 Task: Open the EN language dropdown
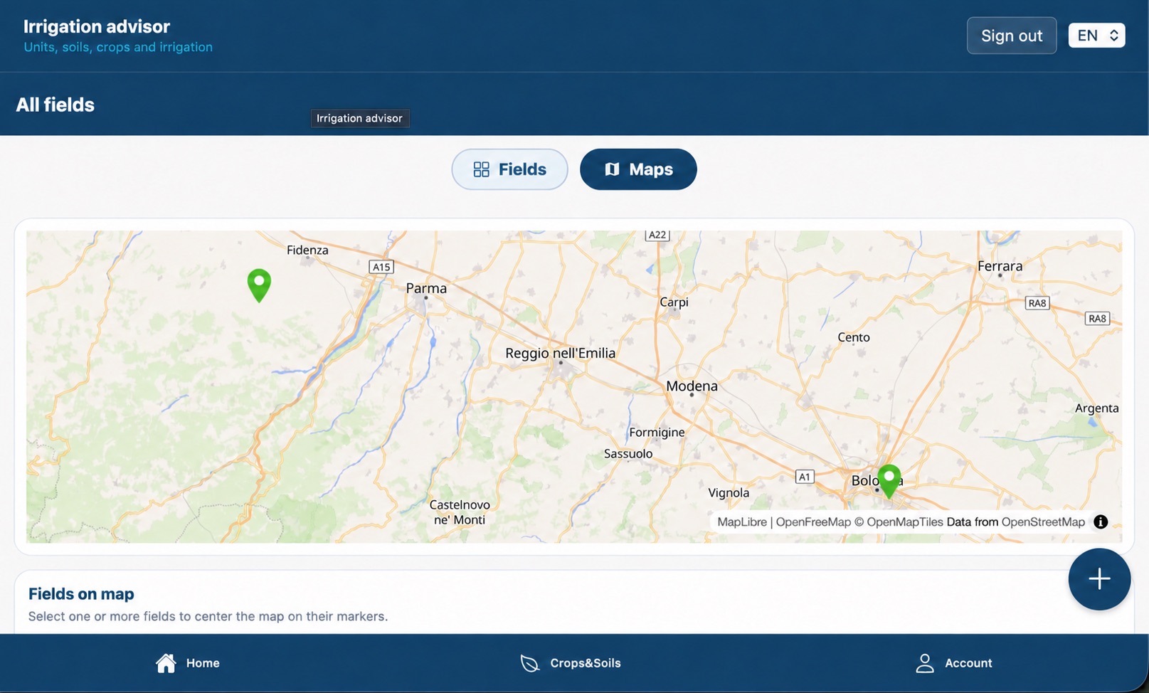(x=1096, y=36)
